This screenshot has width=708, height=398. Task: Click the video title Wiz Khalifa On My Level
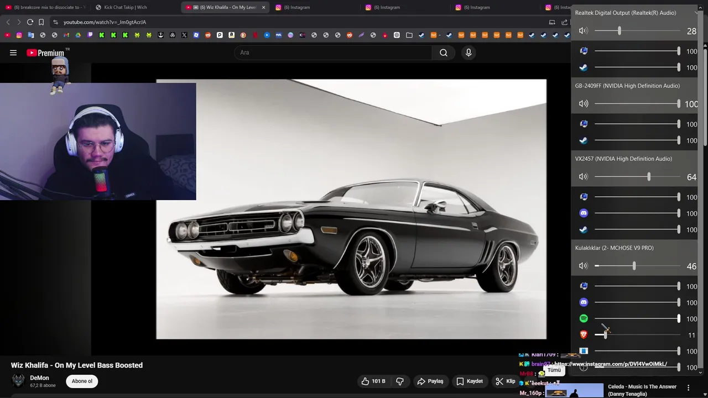click(x=77, y=365)
